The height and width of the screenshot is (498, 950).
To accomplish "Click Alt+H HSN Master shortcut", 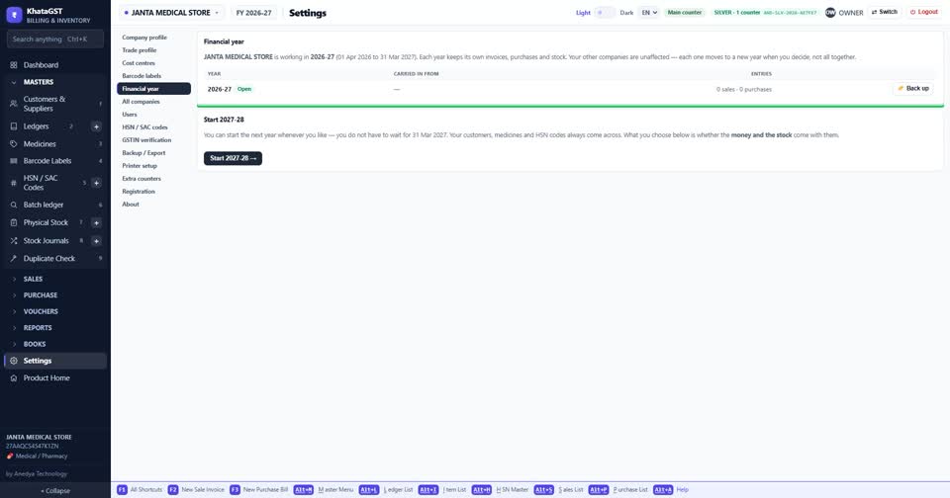I will click(500, 489).
